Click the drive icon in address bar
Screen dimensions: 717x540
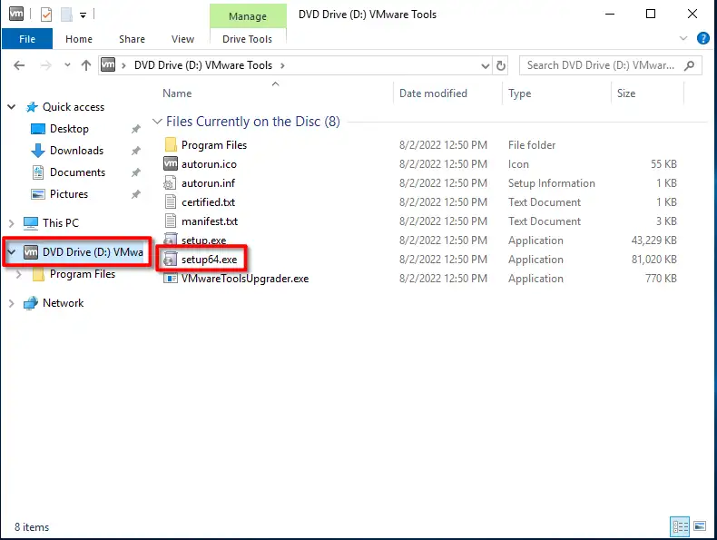pyautogui.click(x=108, y=64)
